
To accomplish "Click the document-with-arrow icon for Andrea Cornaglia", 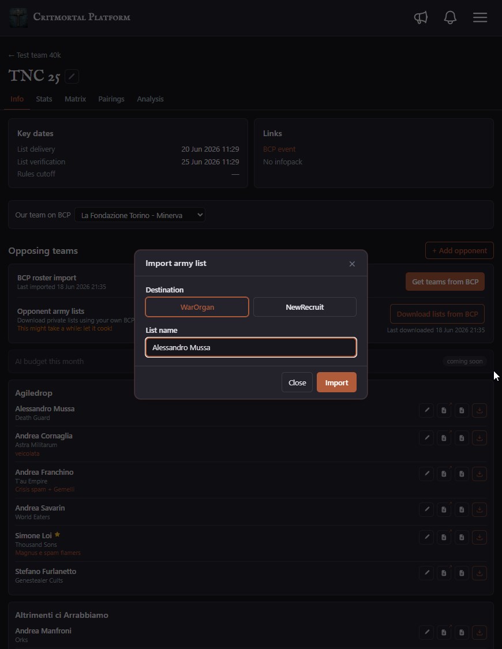I will click(444, 437).
